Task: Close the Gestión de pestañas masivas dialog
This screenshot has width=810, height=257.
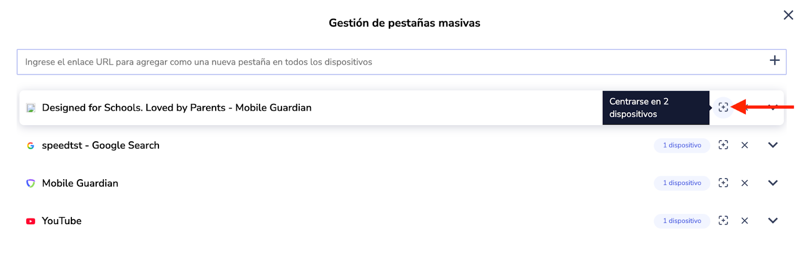Action: point(788,15)
